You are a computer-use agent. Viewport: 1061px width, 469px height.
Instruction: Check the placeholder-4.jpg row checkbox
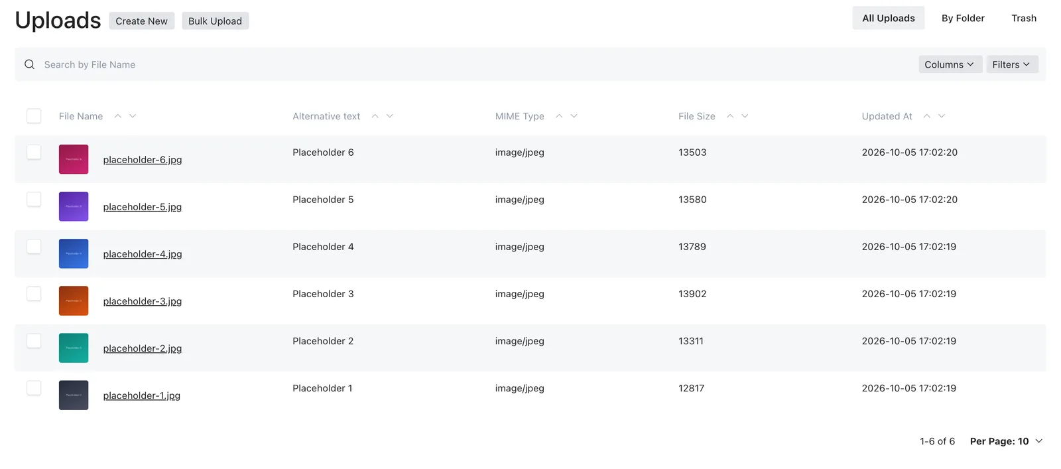tap(34, 246)
